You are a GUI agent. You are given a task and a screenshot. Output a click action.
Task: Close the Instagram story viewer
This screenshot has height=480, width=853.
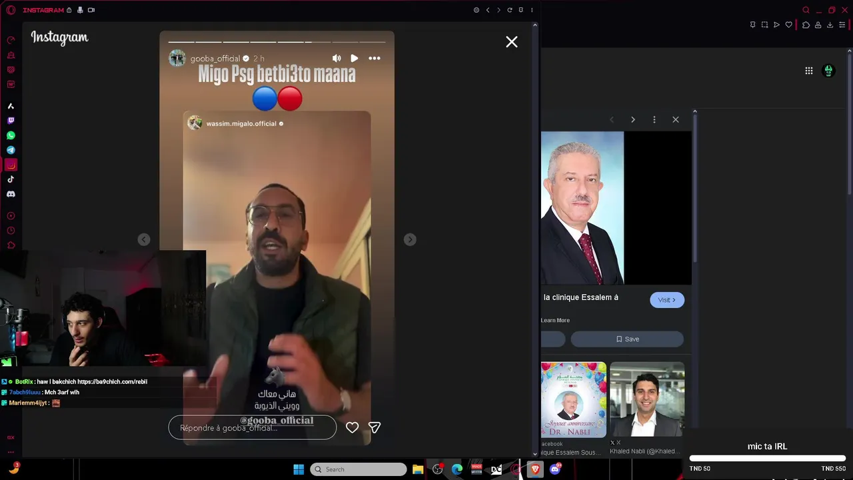tap(512, 42)
